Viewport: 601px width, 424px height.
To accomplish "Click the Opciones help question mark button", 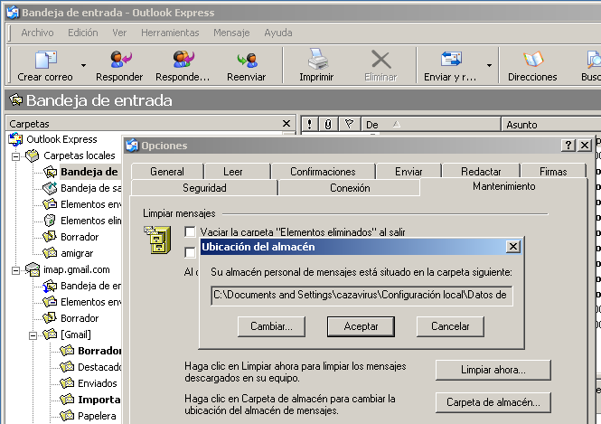I will (568, 146).
